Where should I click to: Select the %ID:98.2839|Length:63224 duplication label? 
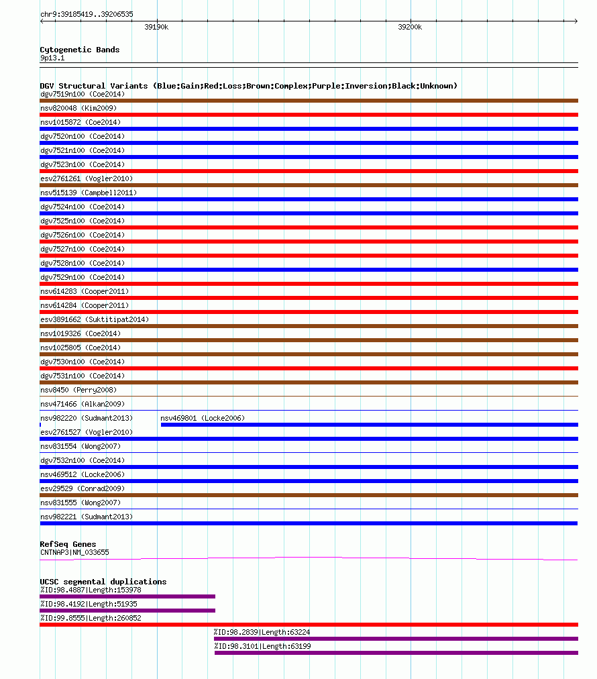pos(262,632)
